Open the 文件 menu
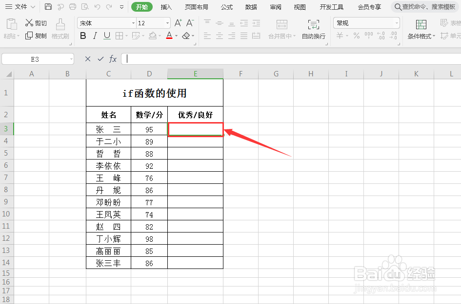The image size is (461, 304). pyautogui.click(x=20, y=7)
